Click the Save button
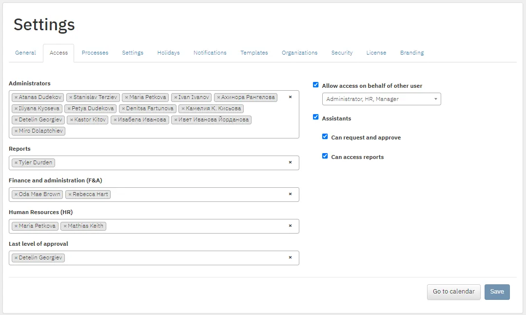Viewport: 526px width, 315px height. click(x=497, y=292)
